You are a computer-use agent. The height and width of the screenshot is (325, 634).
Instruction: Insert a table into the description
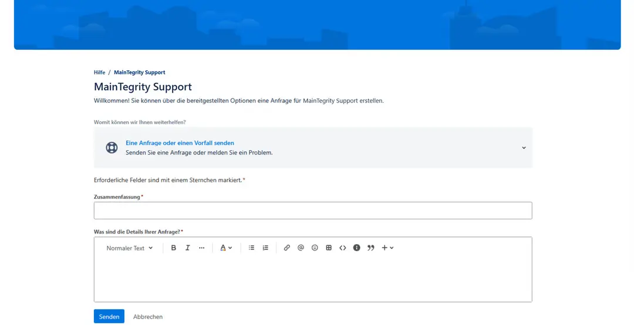pos(329,248)
